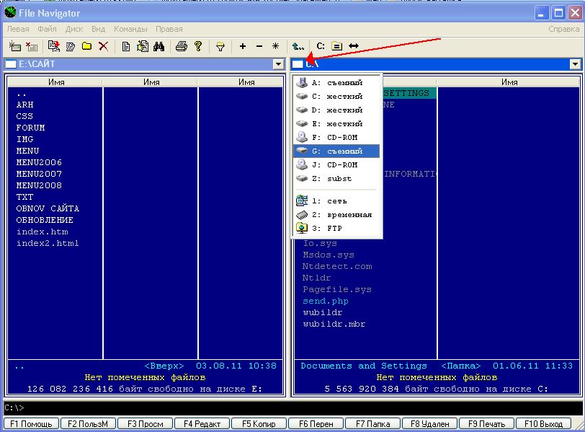Select the FORUM folder in left panel

[x=30, y=128]
